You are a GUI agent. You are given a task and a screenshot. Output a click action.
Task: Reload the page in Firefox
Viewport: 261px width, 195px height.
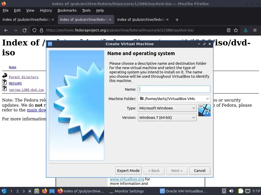pyautogui.click(x=24, y=30)
